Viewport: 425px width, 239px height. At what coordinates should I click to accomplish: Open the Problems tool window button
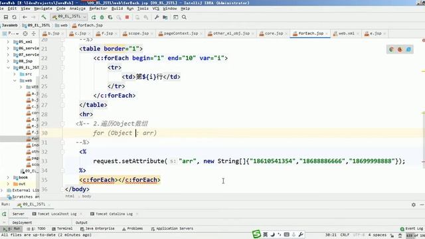point(132,228)
